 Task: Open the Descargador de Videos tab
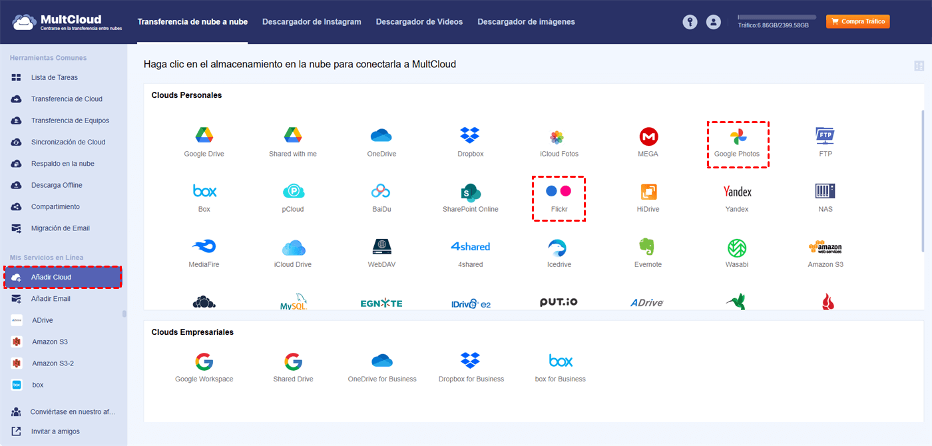419,22
